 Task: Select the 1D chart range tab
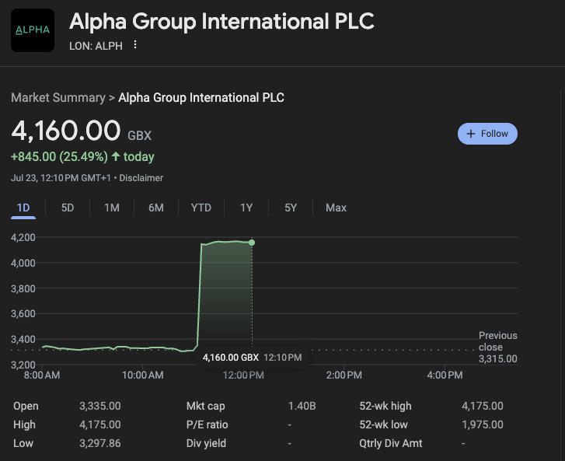pos(23,208)
